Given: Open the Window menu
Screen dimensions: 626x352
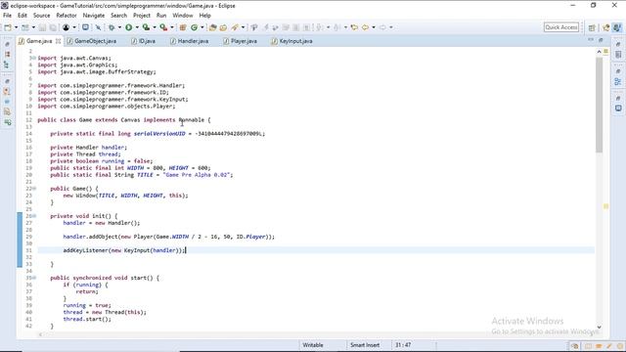Looking at the screenshot, I should [183, 16].
